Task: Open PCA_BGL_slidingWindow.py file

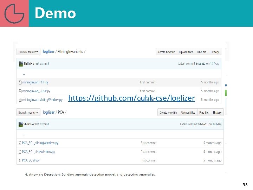Action: [x=40, y=143]
